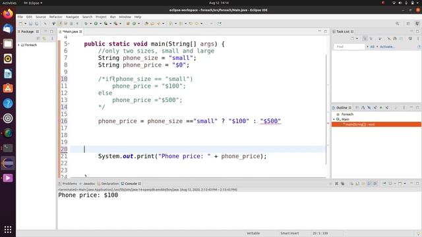Open the Activities overview
The height and width of the screenshot is (237, 422).
[9, 3]
